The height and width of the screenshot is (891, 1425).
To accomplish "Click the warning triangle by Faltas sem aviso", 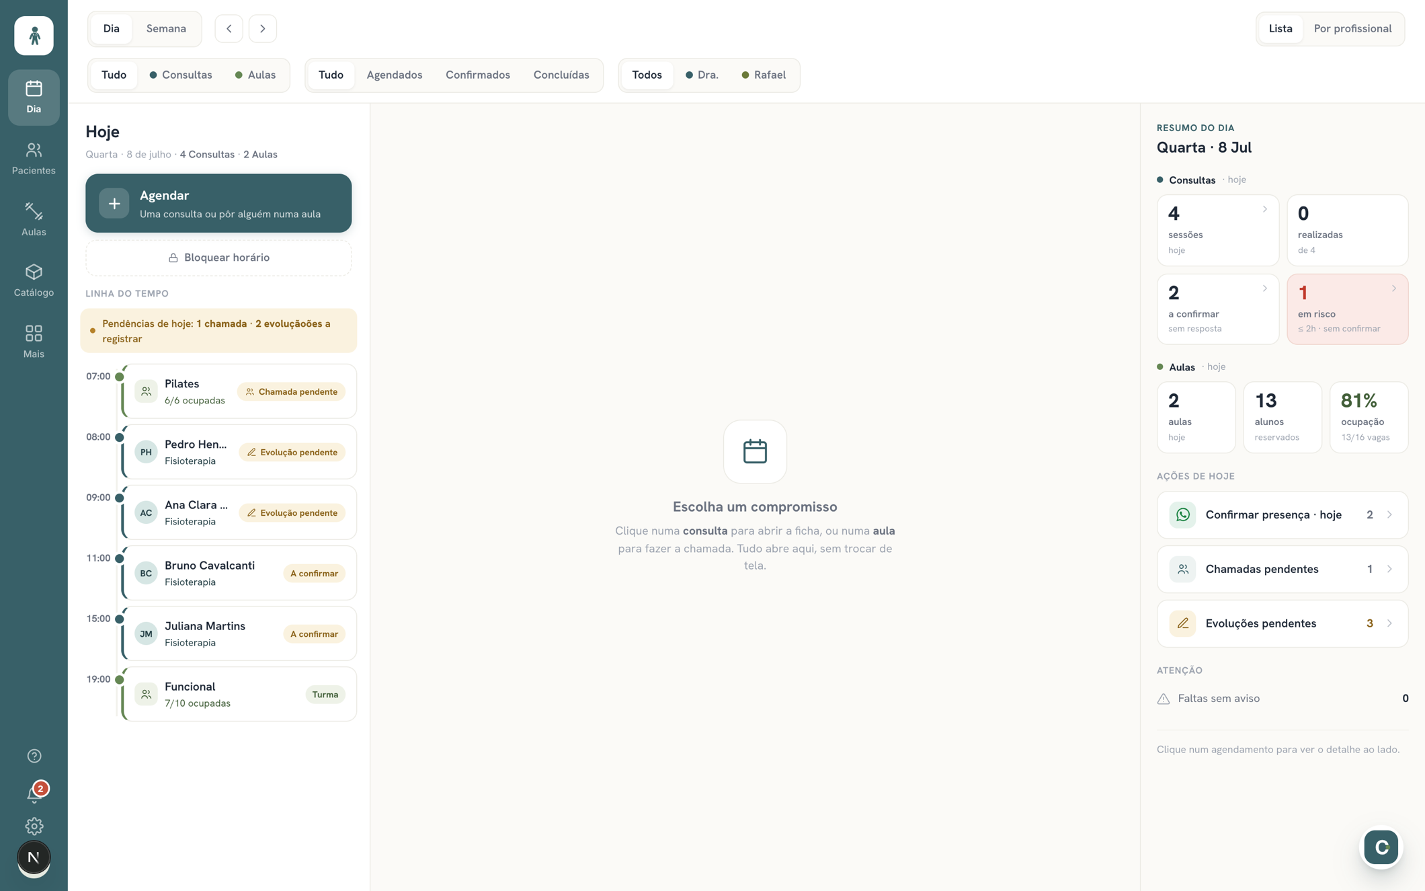I will pyautogui.click(x=1164, y=699).
